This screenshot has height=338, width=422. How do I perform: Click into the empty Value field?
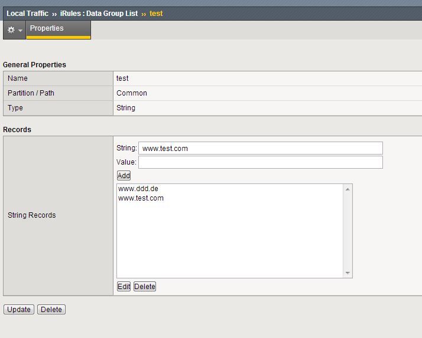260,162
